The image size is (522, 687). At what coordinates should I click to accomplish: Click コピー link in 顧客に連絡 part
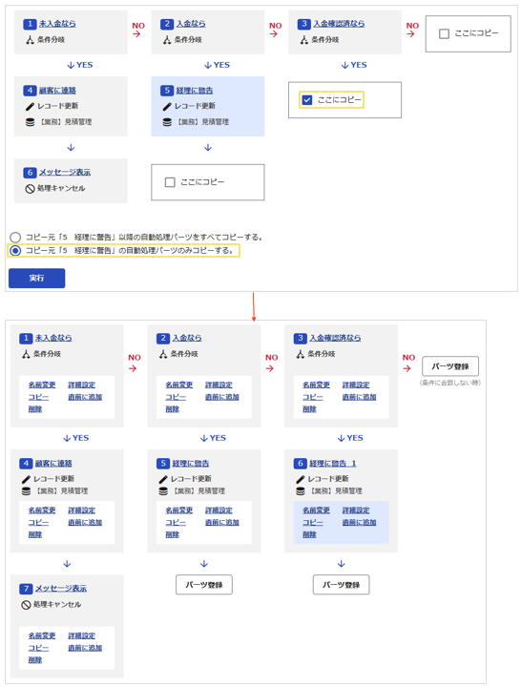(x=38, y=522)
